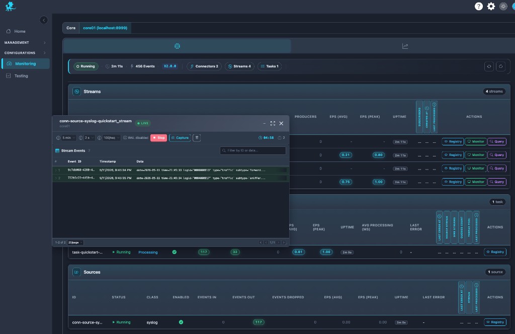Open the 100/req batch size dropdown
This screenshot has height=334, width=515.
point(111,138)
